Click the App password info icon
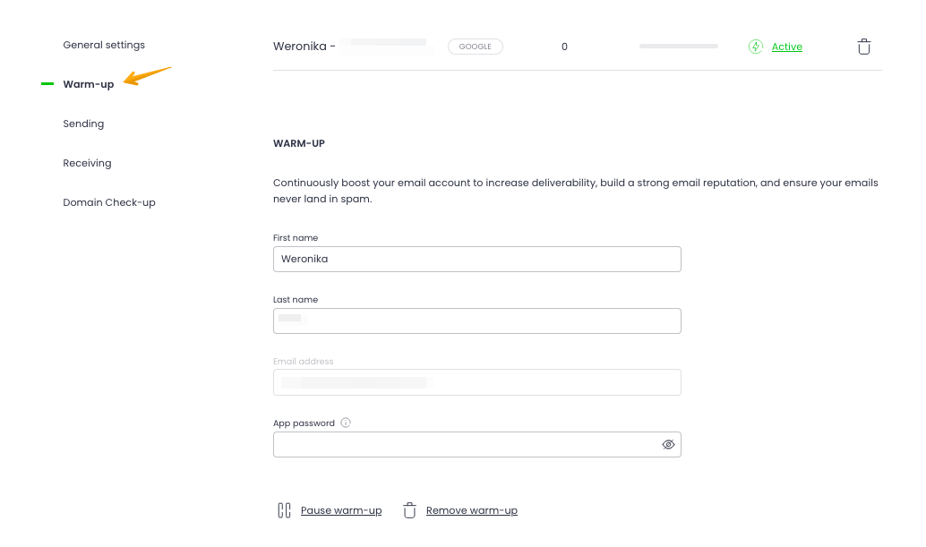The image size is (926, 547). click(346, 423)
